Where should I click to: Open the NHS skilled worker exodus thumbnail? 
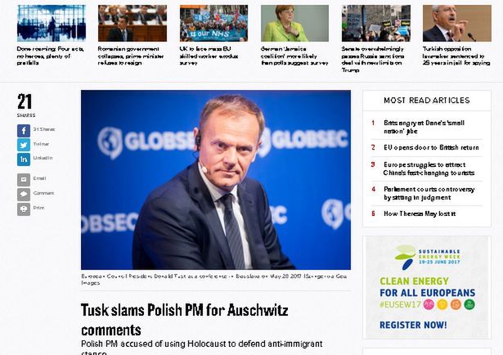click(213, 23)
